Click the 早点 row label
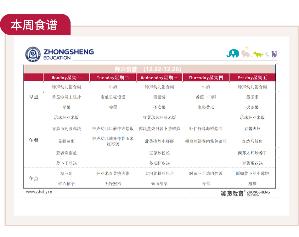Viewport: 299px width, 237px height. point(34,97)
